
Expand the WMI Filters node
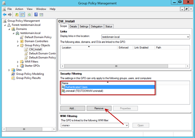click(x=18, y=62)
